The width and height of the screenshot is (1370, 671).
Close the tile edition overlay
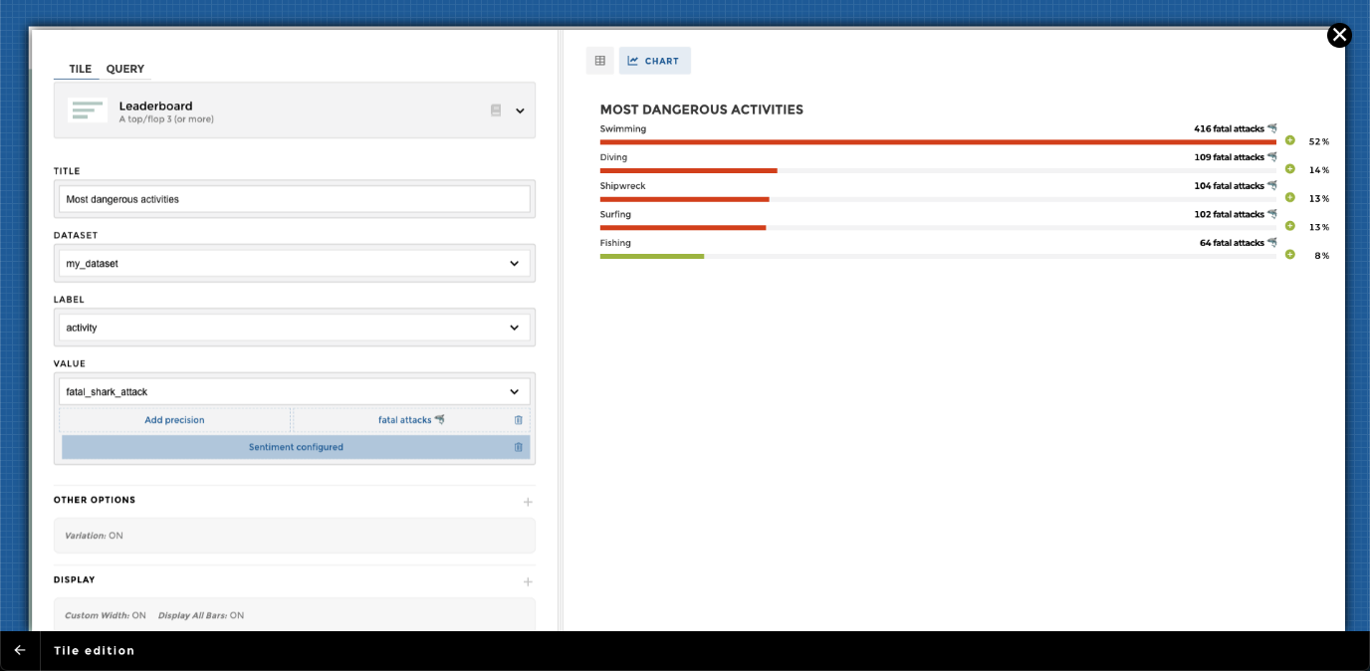pos(1339,36)
